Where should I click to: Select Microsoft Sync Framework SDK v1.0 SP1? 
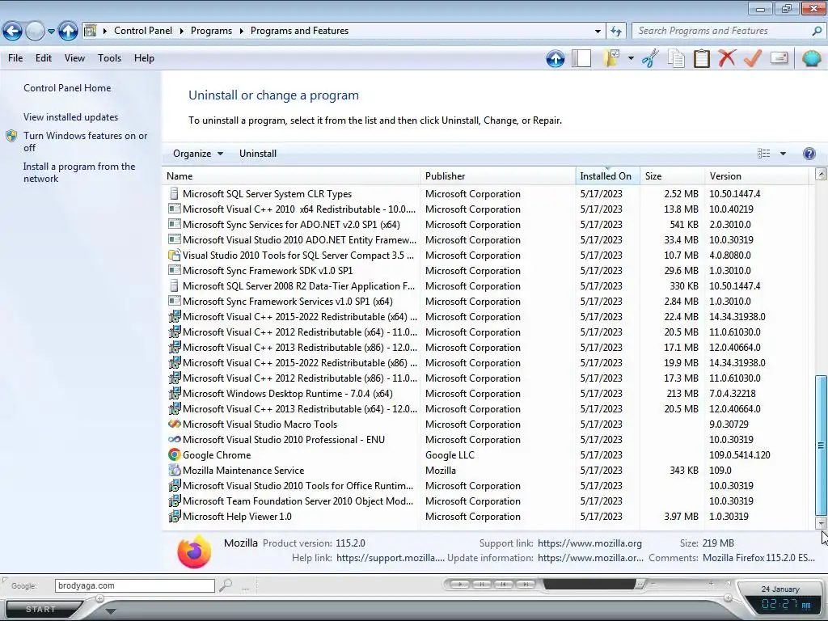[x=488, y=271]
